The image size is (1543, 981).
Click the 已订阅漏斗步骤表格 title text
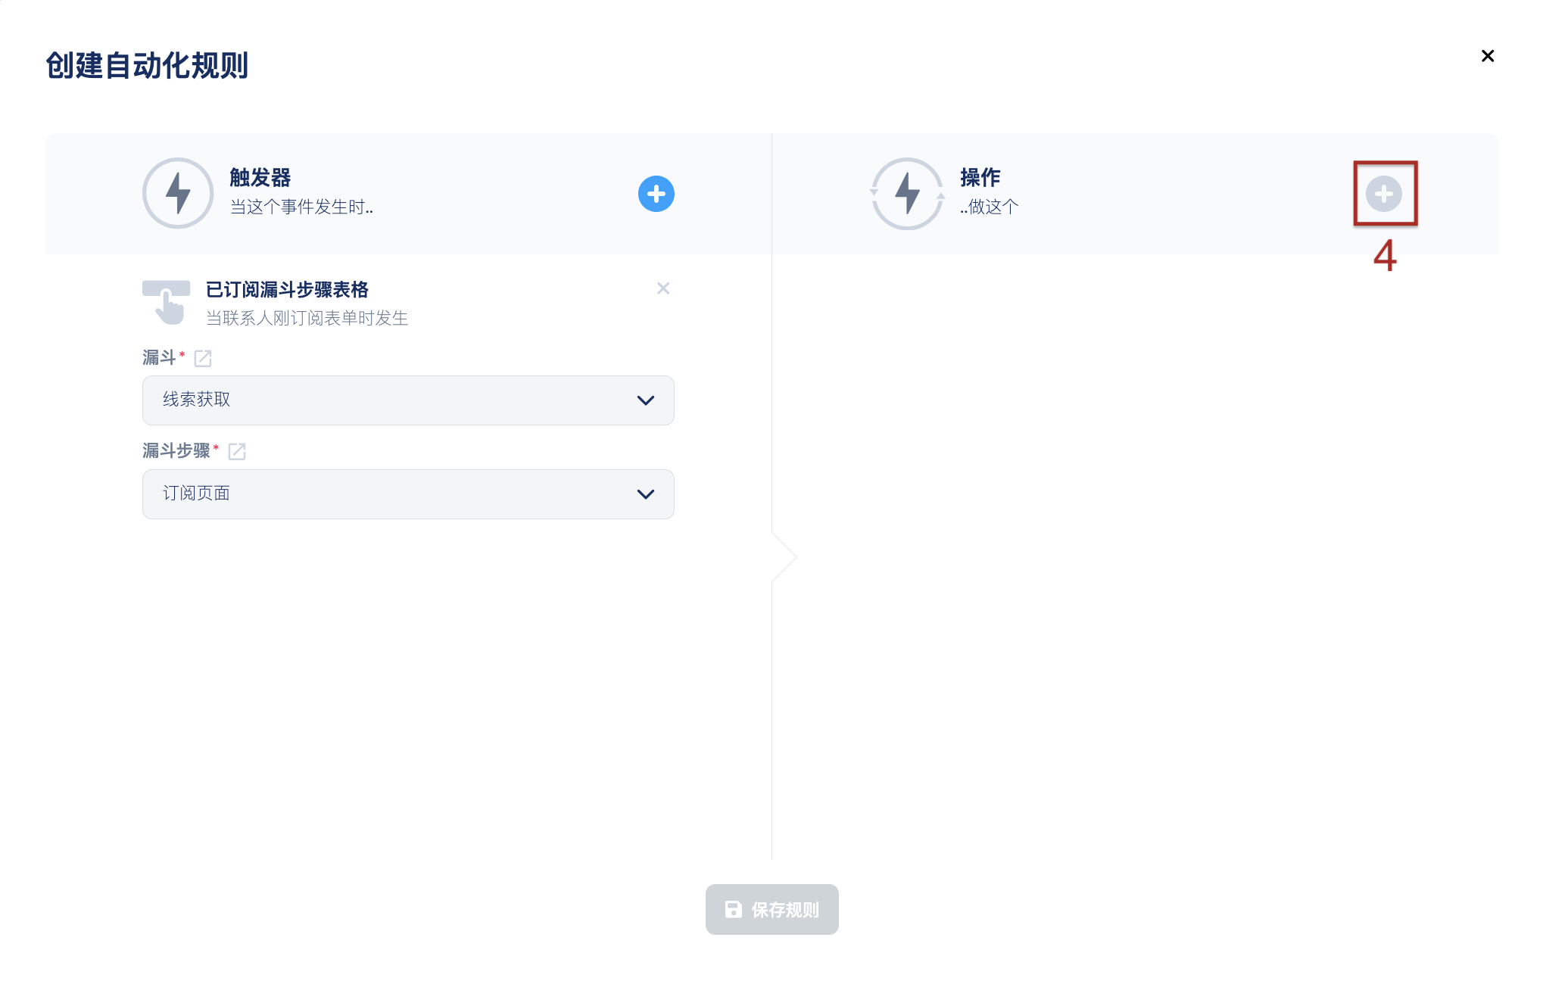pos(287,290)
